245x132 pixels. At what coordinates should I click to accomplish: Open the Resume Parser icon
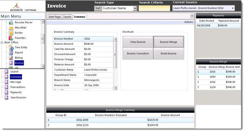click(11, 23)
